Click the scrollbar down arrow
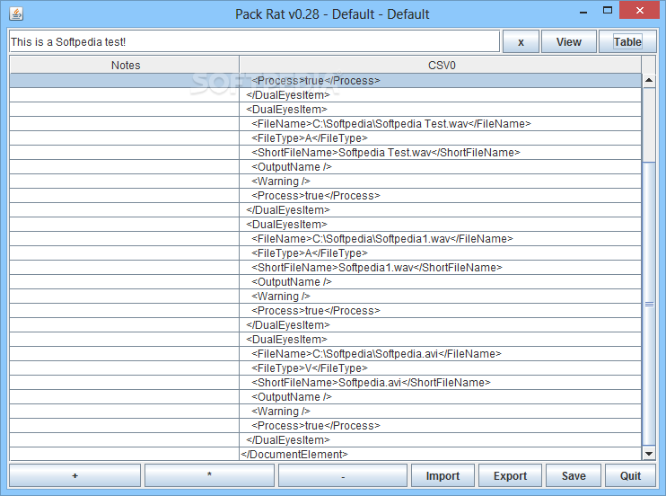The width and height of the screenshot is (666, 496). click(649, 454)
